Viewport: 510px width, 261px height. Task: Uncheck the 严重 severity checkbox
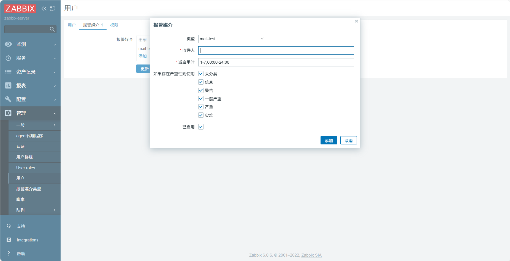pyautogui.click(x=201, y=107)
